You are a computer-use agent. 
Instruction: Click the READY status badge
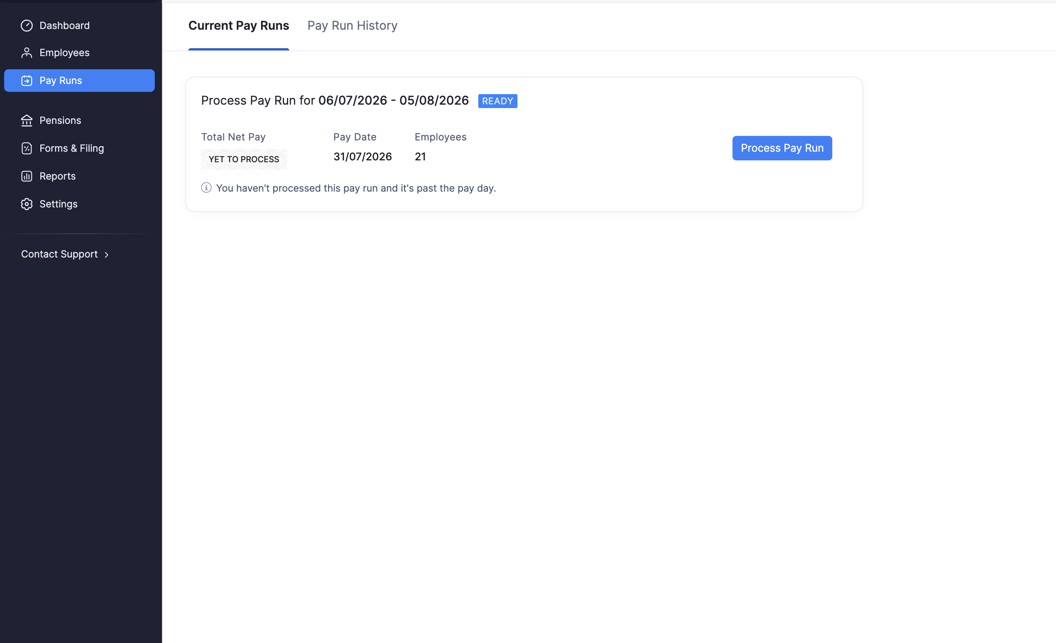click(x=497, y=101)
